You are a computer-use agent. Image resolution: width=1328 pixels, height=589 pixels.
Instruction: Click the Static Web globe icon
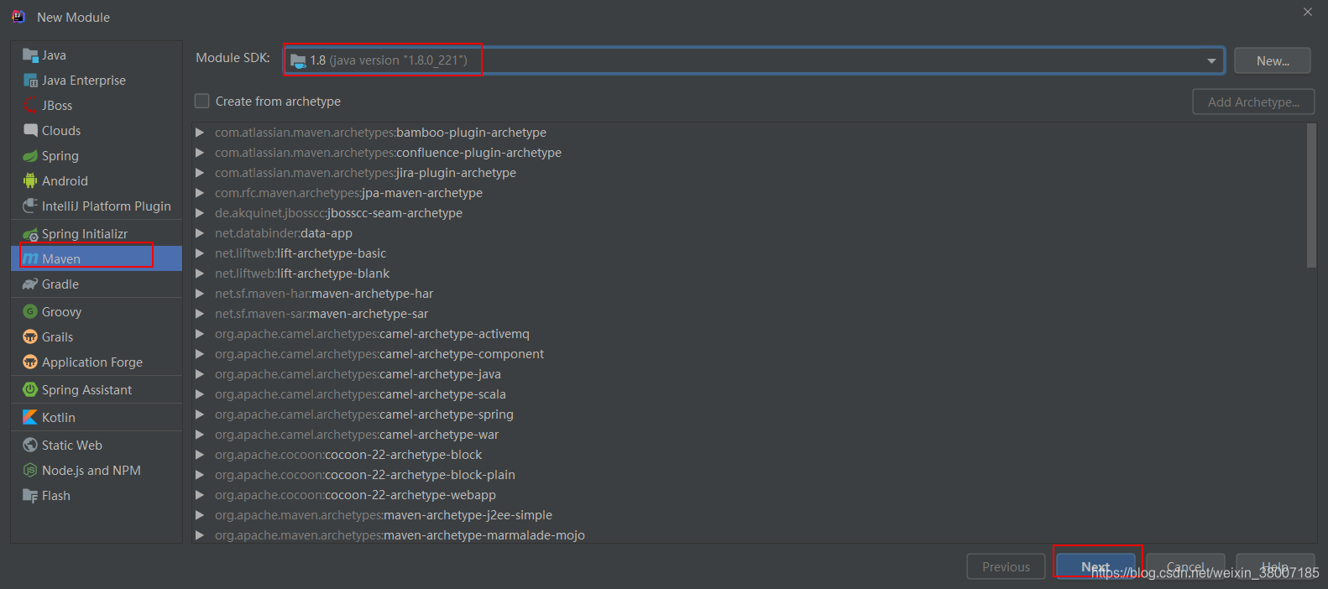coord(30,446)
